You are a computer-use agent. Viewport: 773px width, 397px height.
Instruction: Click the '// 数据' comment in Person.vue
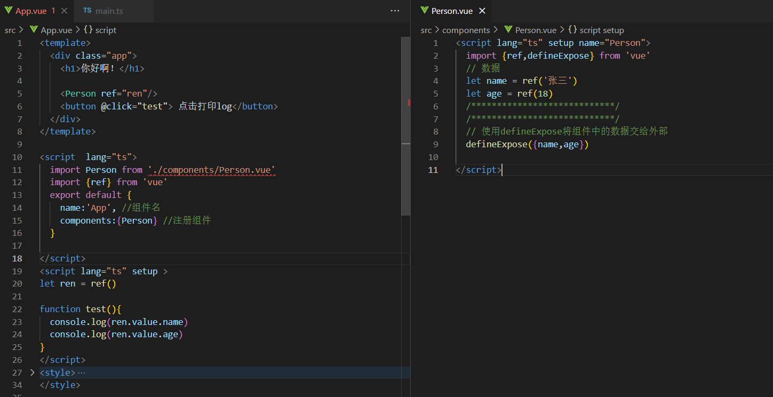coord(483,68)
